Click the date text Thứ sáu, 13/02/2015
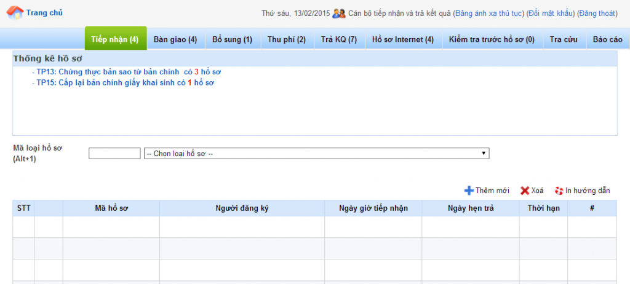Screen dimensions: 630x284 (296, 14)
